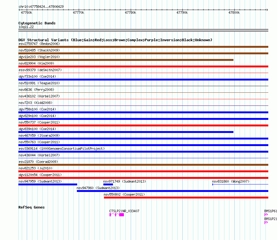This screenshot has width=277, height=240.
Task: Open the nsv550763 (Cooper2011) label
Action: 39,142
